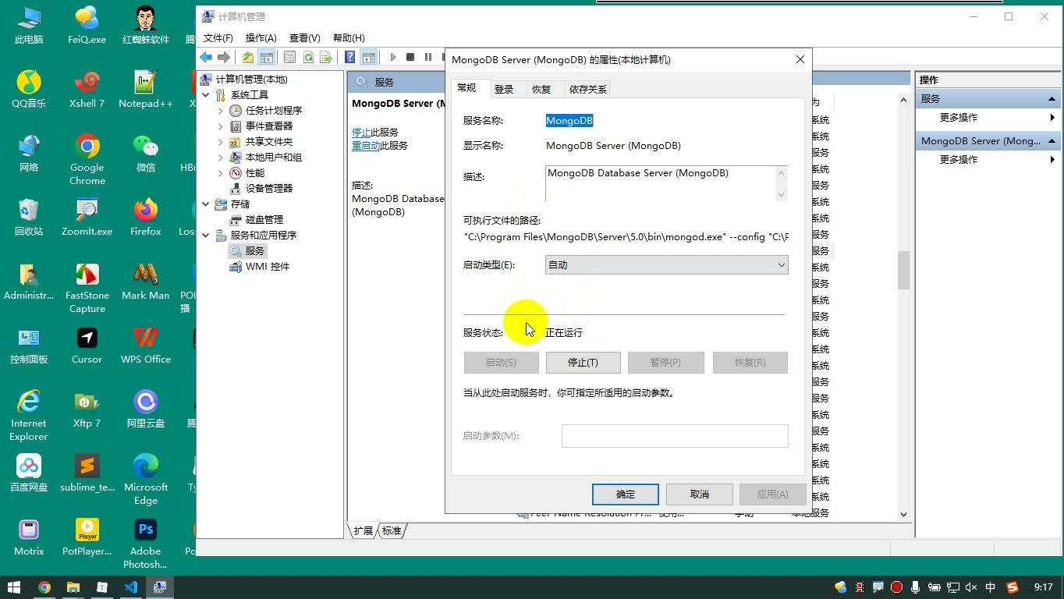Collapse the 系统工具 tree node
The image size is (1064, 599).
[206, 95]
